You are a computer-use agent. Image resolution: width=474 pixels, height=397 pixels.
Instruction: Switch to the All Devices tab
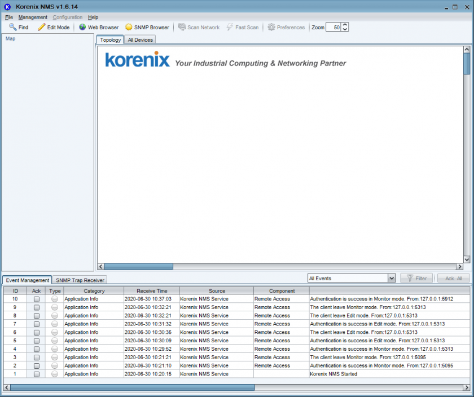click(x=140, y=40)
